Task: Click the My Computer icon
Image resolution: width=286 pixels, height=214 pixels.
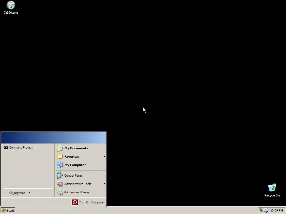Action: click(x=60, y=165)
